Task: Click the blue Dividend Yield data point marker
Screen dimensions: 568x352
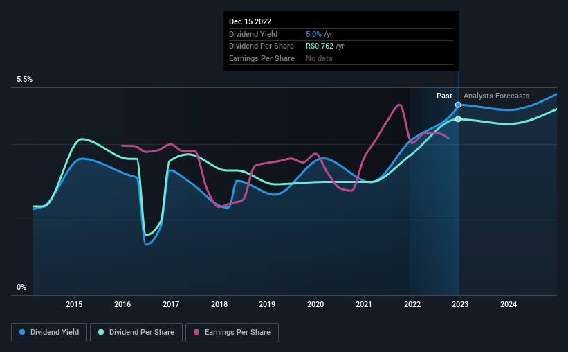Action: pyautogui.click(x=458, y=105)
